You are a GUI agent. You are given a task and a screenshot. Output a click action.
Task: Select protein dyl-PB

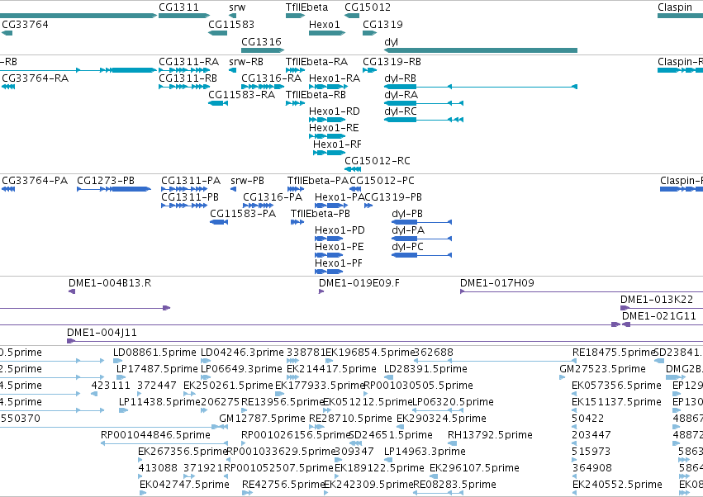pos(407,214)
